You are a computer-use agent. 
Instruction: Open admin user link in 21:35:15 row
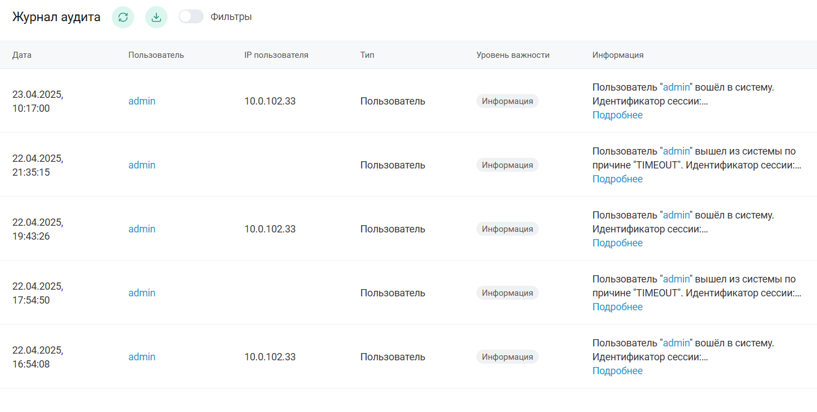[142, 165]
